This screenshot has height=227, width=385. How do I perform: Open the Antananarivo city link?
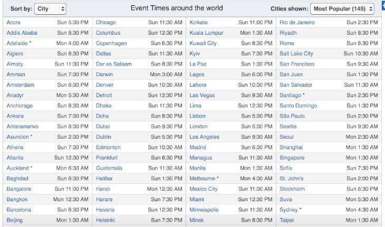point(23,127)
